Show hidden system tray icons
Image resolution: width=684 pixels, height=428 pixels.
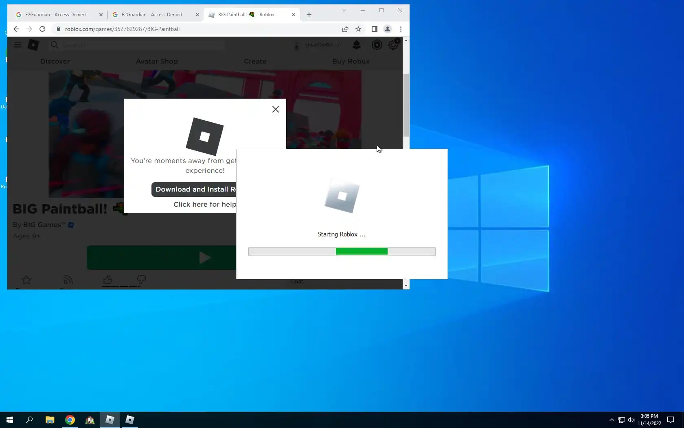tap(612, 420)
